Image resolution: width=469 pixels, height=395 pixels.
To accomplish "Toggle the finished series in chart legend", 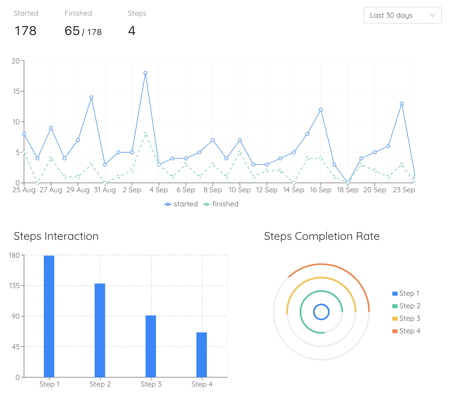I will (221, 204).
